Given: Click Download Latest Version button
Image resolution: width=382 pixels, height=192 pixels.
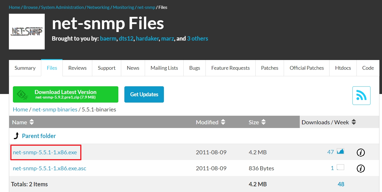Looking at the screenshot, I should (66, 94).
